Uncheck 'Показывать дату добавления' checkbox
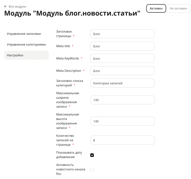The image size is (191, 179). pyautogui.click(x=92, y=155)
